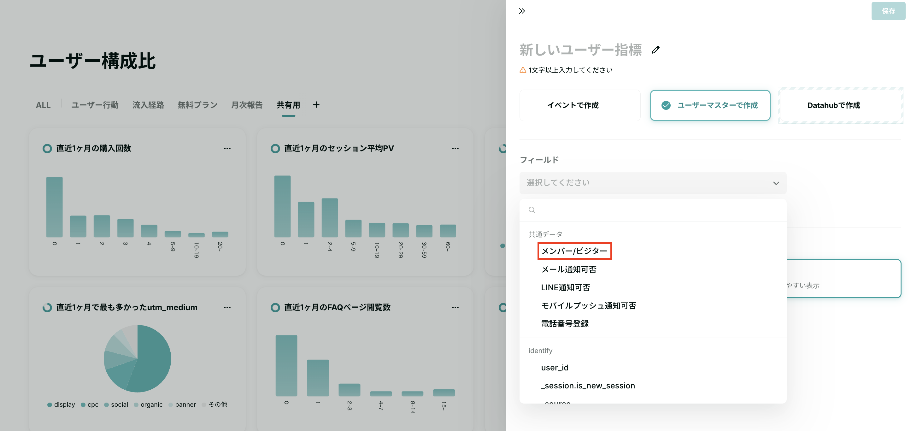Image resolution: width=911 pixels, height=431 pixels.
Task: Click the その他 legend item
Action: click(x=214, y=405)
